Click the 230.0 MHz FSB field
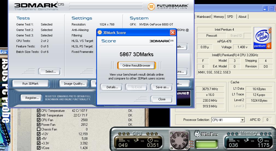Image resolution: width=276 pixels, height=151 pixels. coord(210,101)
